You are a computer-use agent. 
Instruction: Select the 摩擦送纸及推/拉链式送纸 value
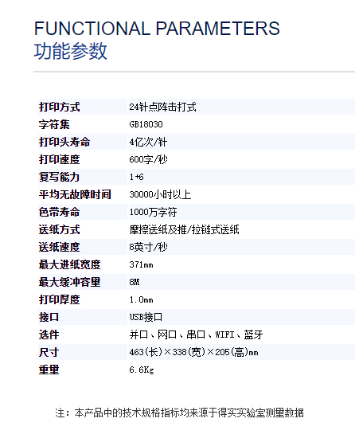pyautogui.click(x=184, y=229)
